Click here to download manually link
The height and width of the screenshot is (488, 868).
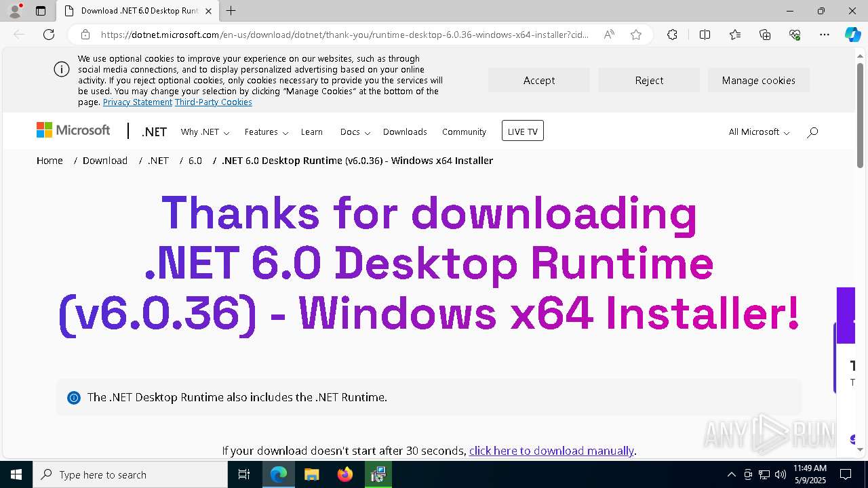click(x=551, y=451)
